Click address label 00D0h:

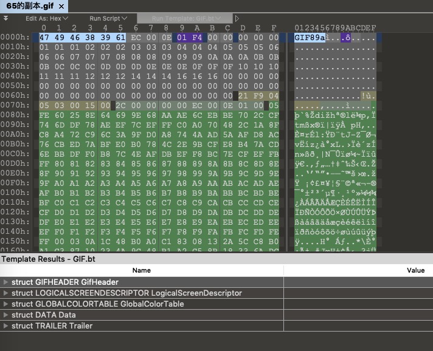[15, 164]
